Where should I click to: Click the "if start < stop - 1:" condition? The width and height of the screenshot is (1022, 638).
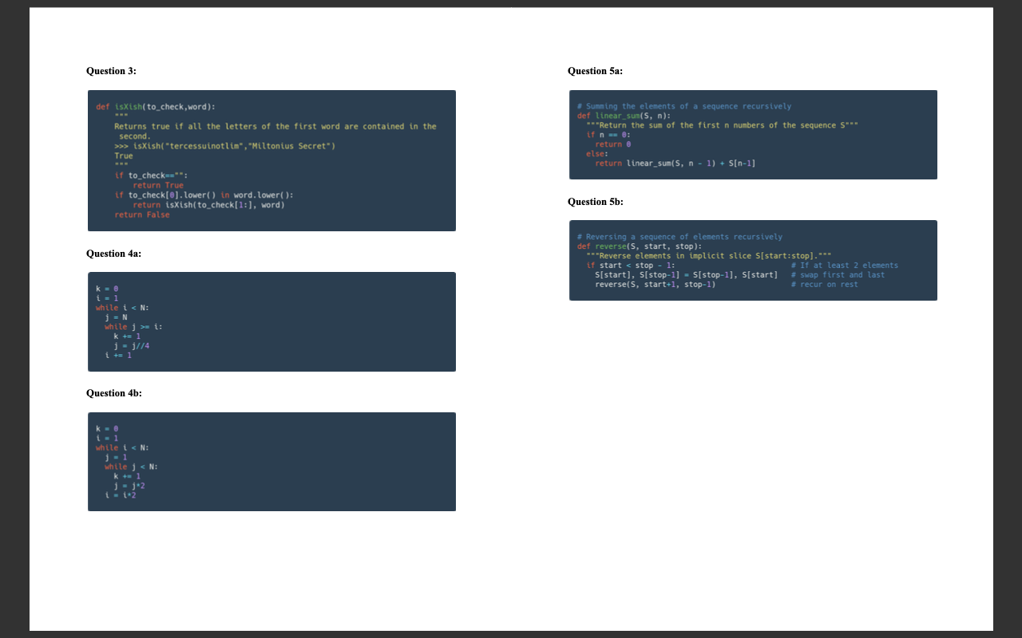631,266
